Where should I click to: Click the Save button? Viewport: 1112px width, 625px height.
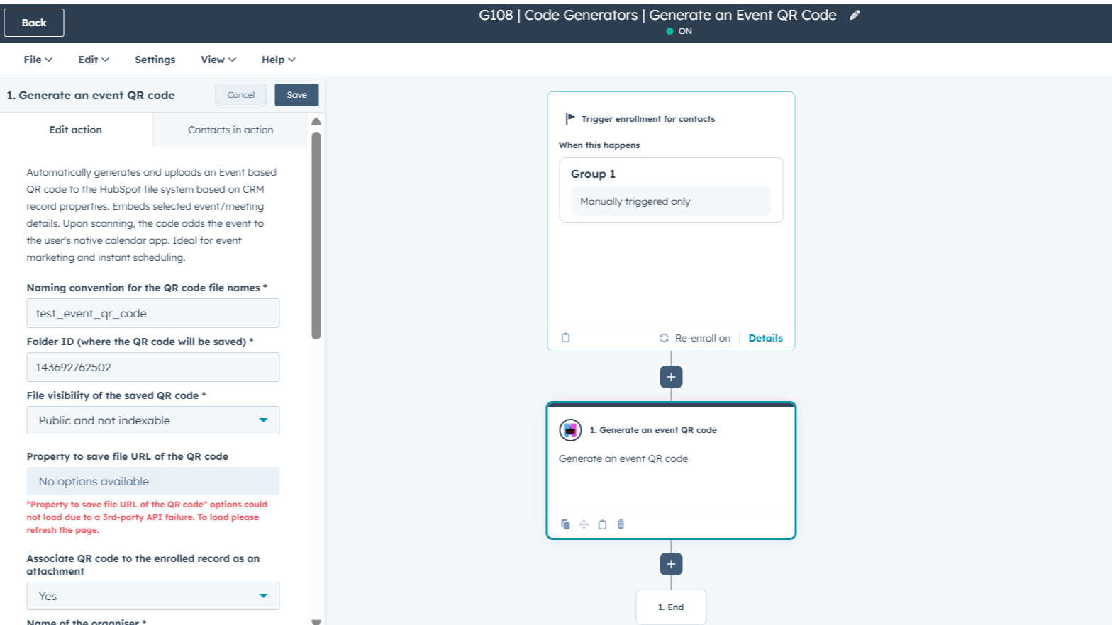(296, 95)
